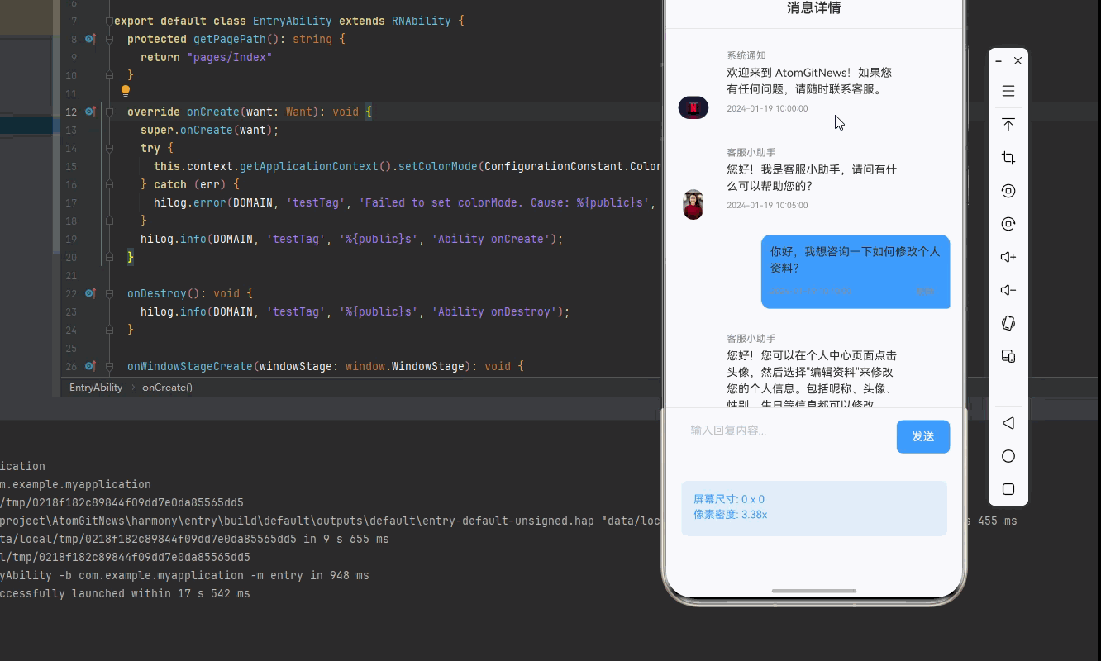Rotate the emulator counterclockwise
The width and height of the screenshot is (1101, 661).
[1008, 190]
